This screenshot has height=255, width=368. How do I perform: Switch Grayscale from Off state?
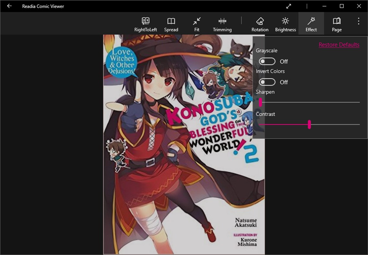click(267, 61)
